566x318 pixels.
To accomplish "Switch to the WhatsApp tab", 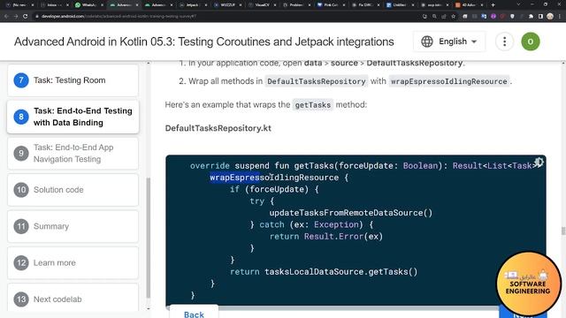I will (88, 5).
